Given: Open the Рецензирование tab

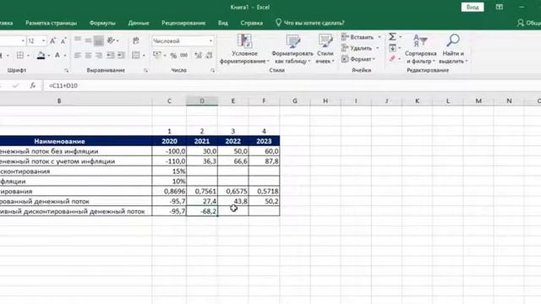Looking at the screenshot, I should point(183,23).
